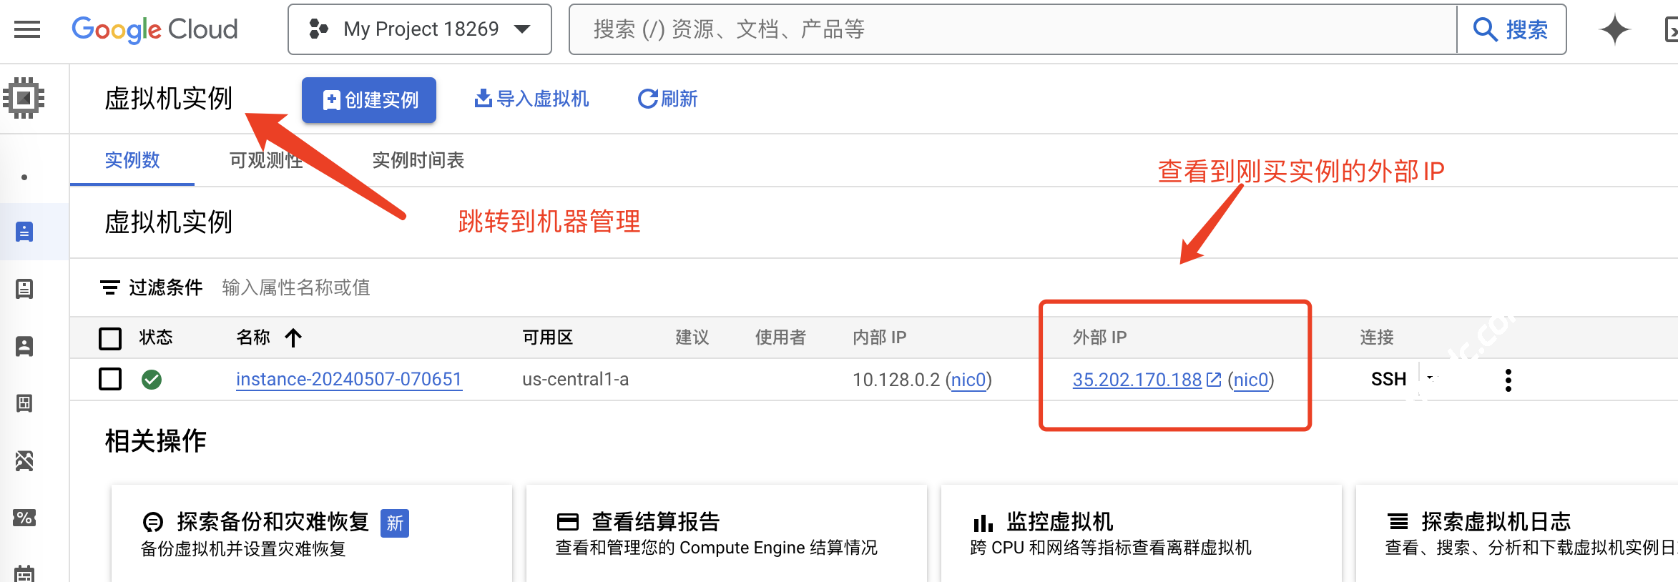
Task: Open the hamburger navigation menu
Action: click(x=27, y=29)
